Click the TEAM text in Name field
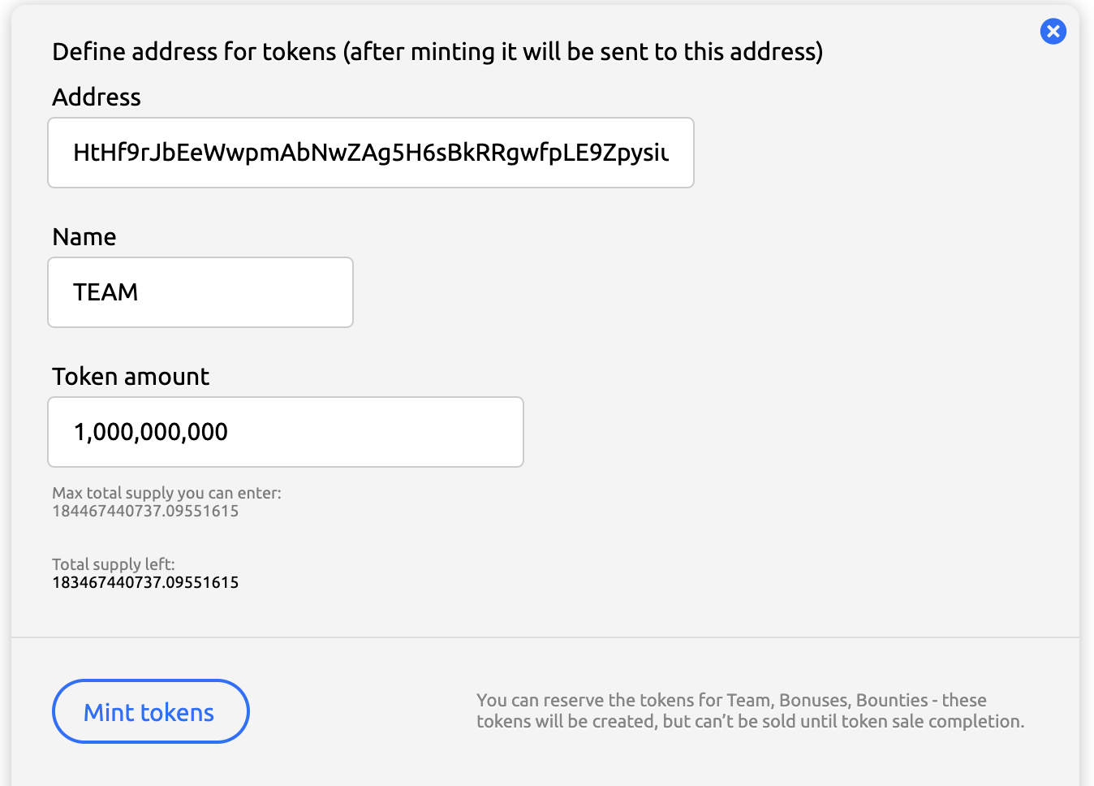 tap(106, 292)
